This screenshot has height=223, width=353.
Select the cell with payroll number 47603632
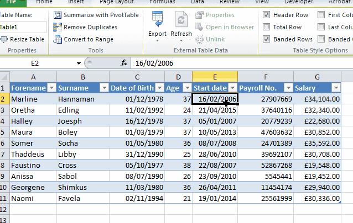click(x=266, y=132)
